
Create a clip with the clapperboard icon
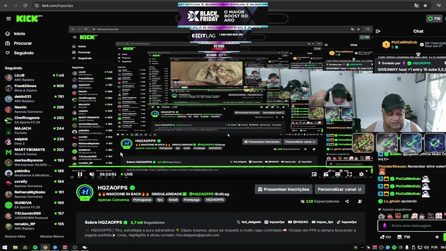point(326,174)
